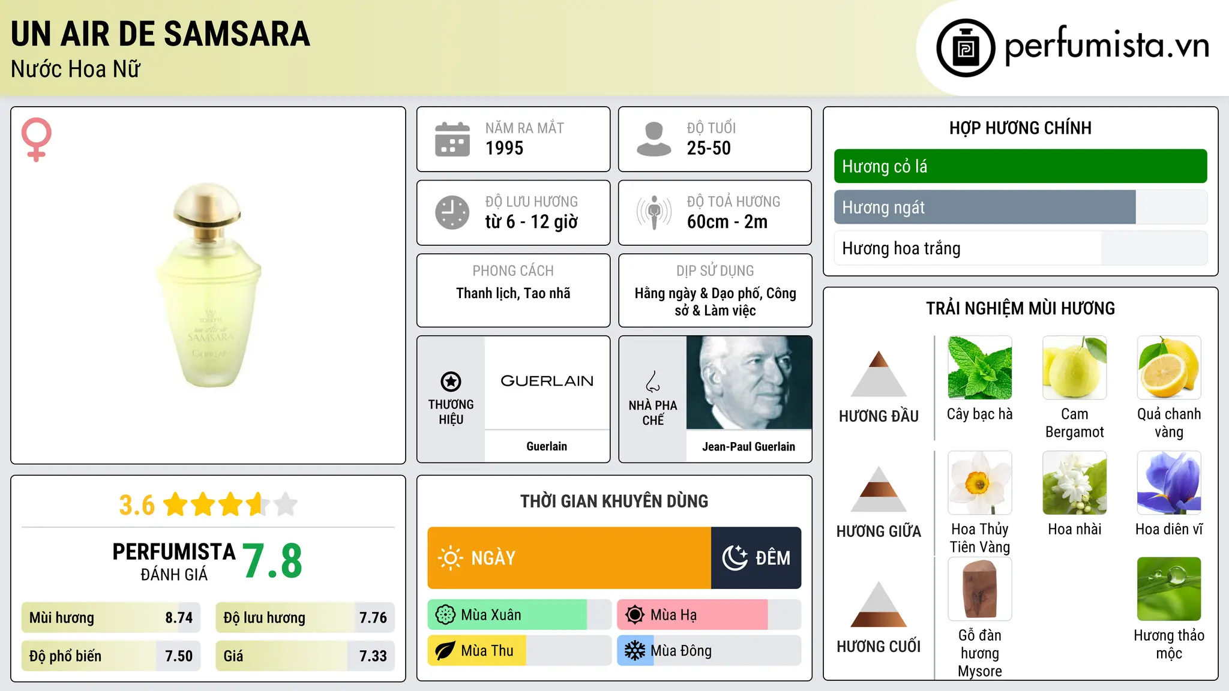Click the Độ lưu hương score bar
Screen dimensions: 1229x691
click(305, 618)
